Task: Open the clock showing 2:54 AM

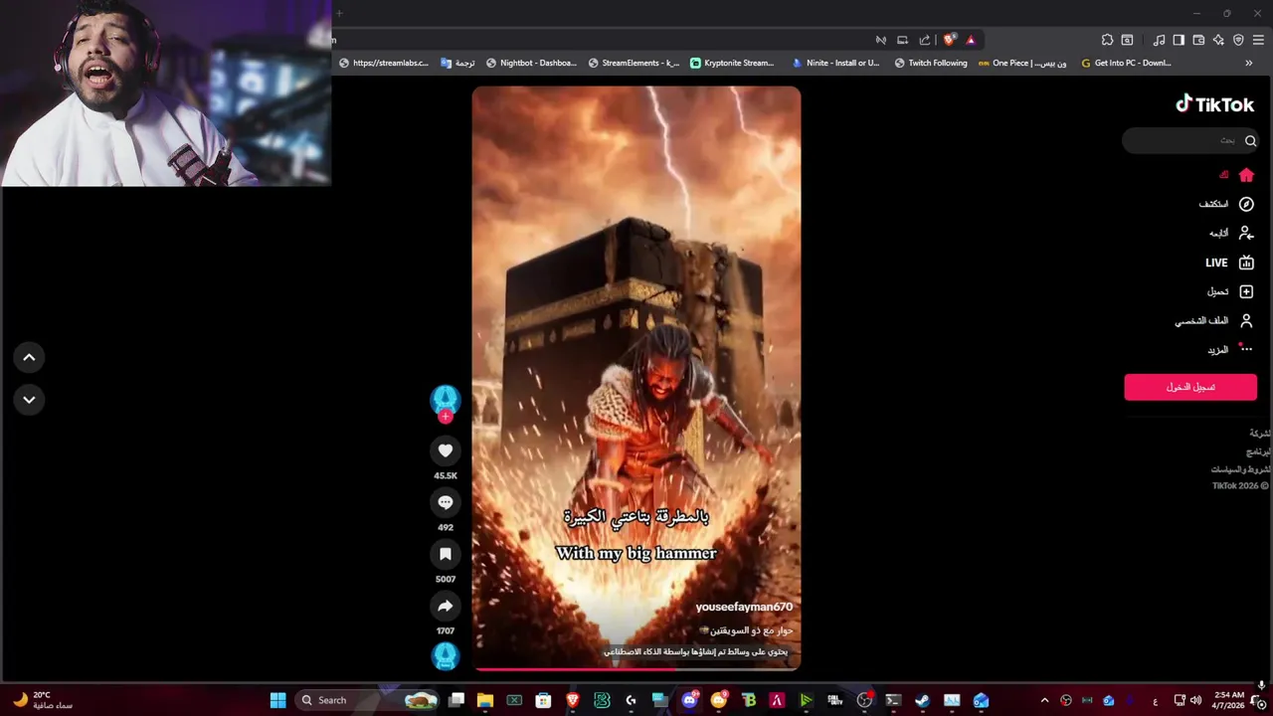Action: pos(1229,700)
